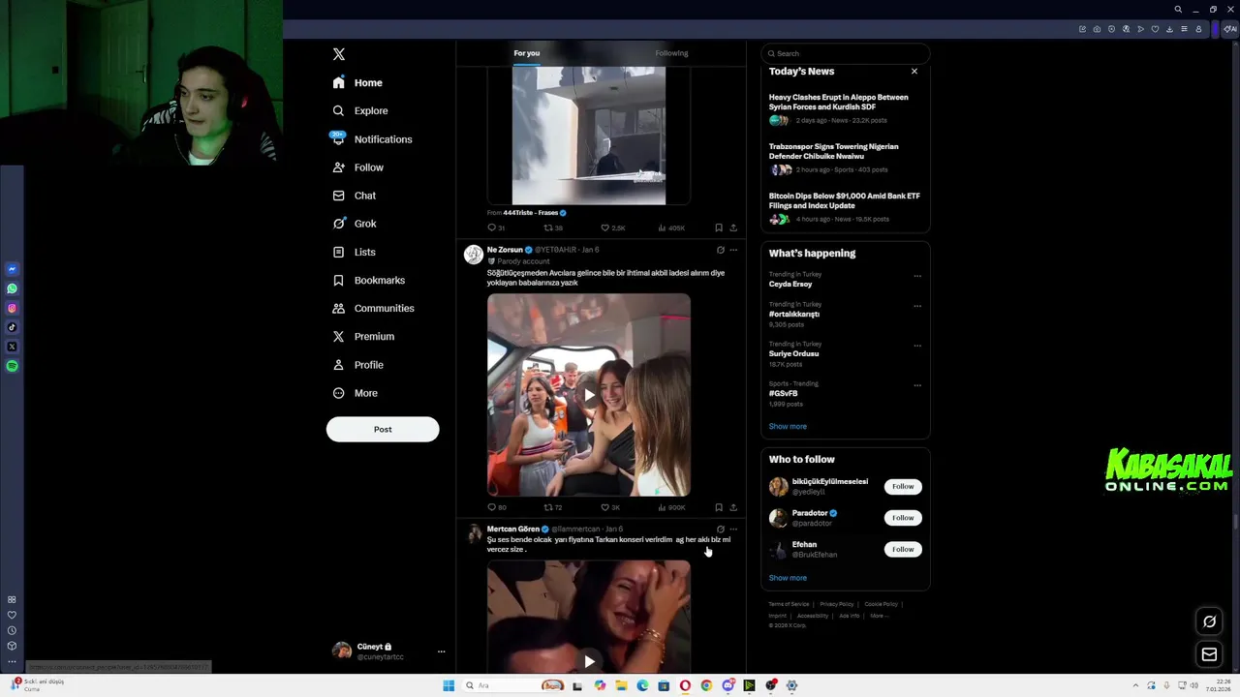The image size is (1240, 697).
Task: Open the X logo home link
Action: tap(338, 54)
